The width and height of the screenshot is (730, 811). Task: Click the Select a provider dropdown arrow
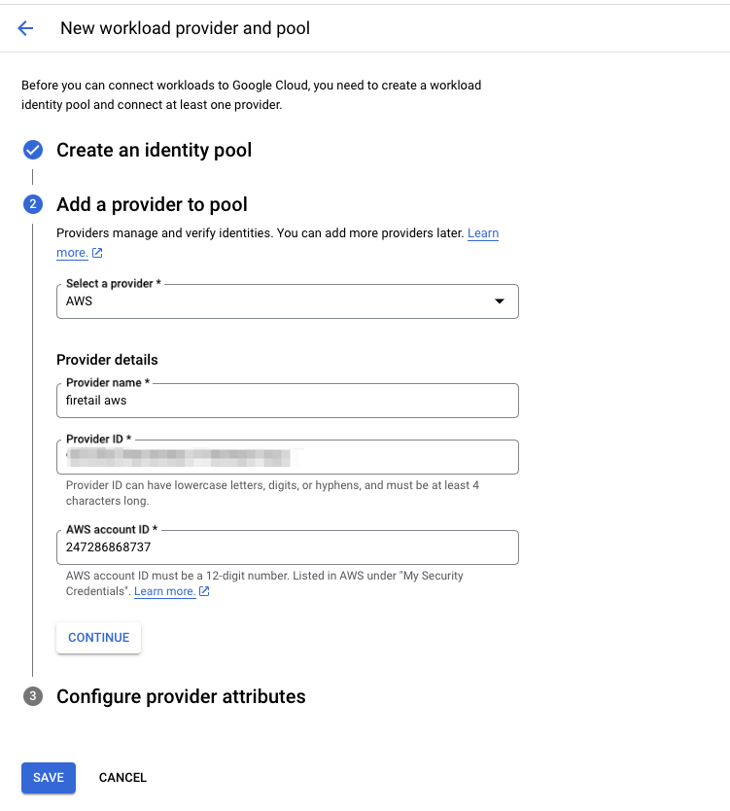(x=500, y=301)
